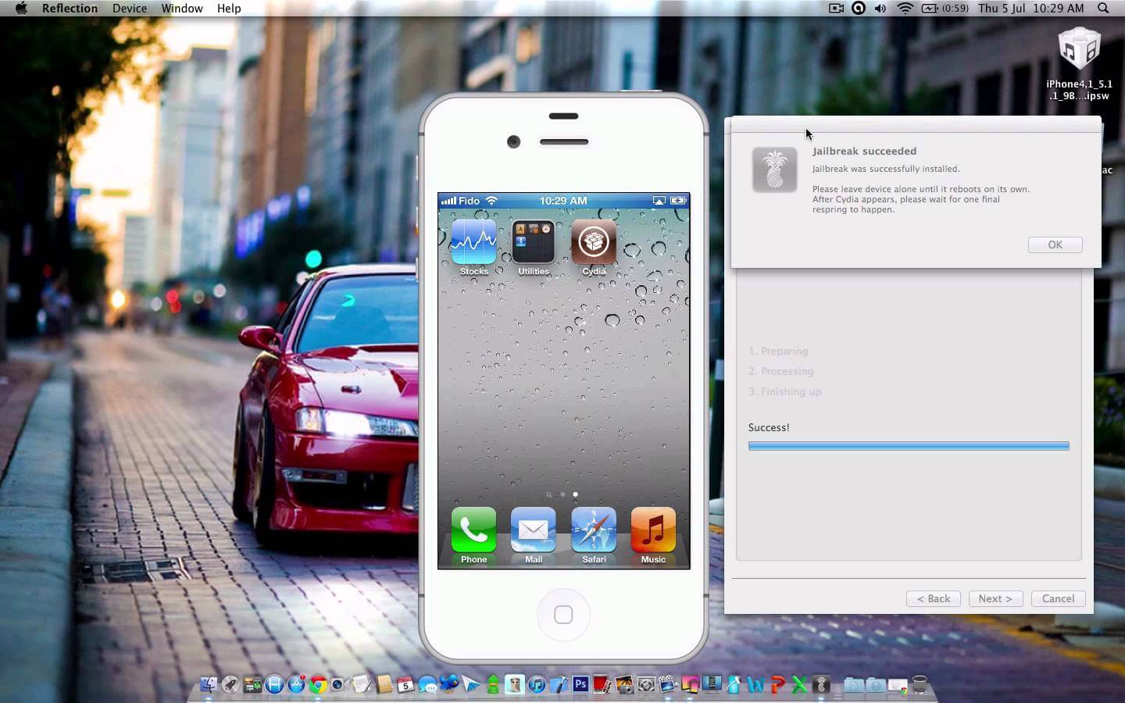Open Messages from the Dock
1125x703 pixels.
click(x=428, y=685)
